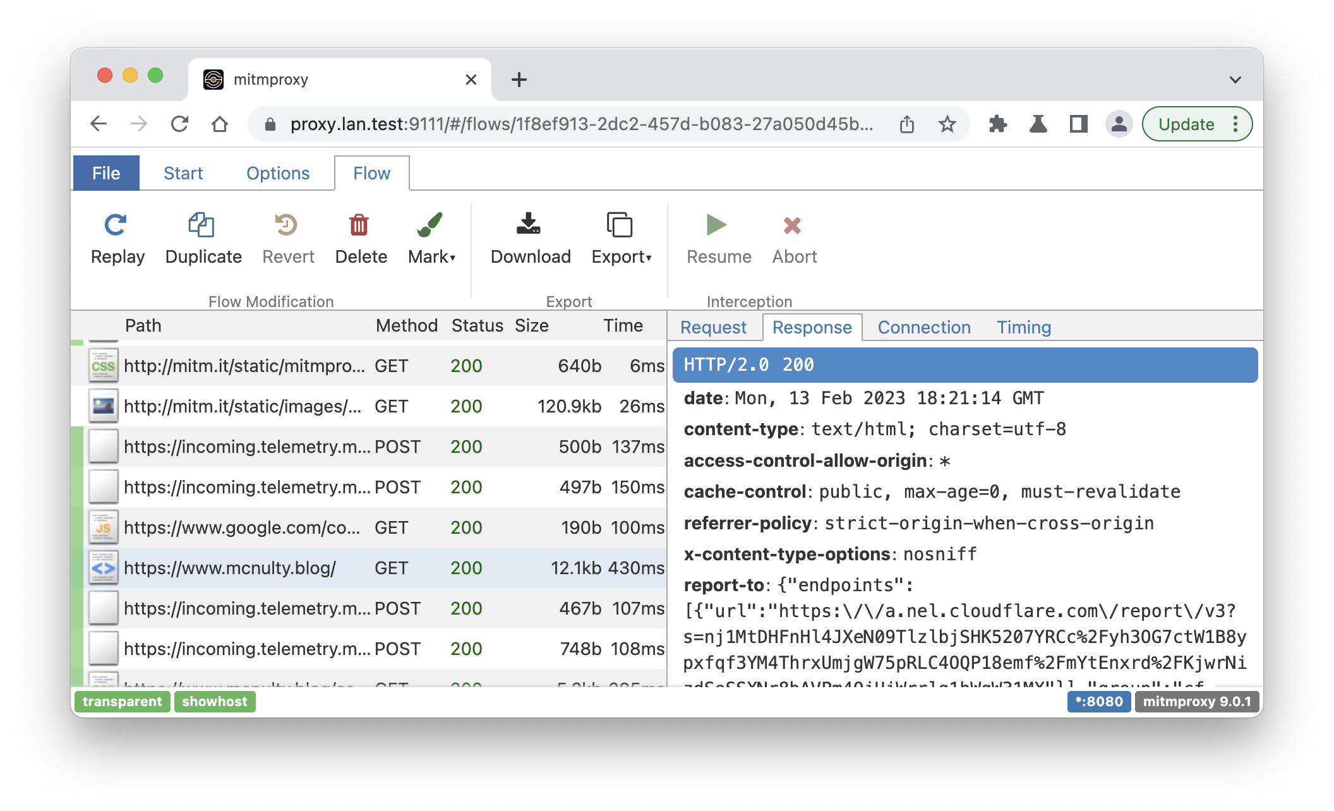Resume intercepted flows
Image resolution: width=1334 pixels, height=811 pixels.
(717, 239)
